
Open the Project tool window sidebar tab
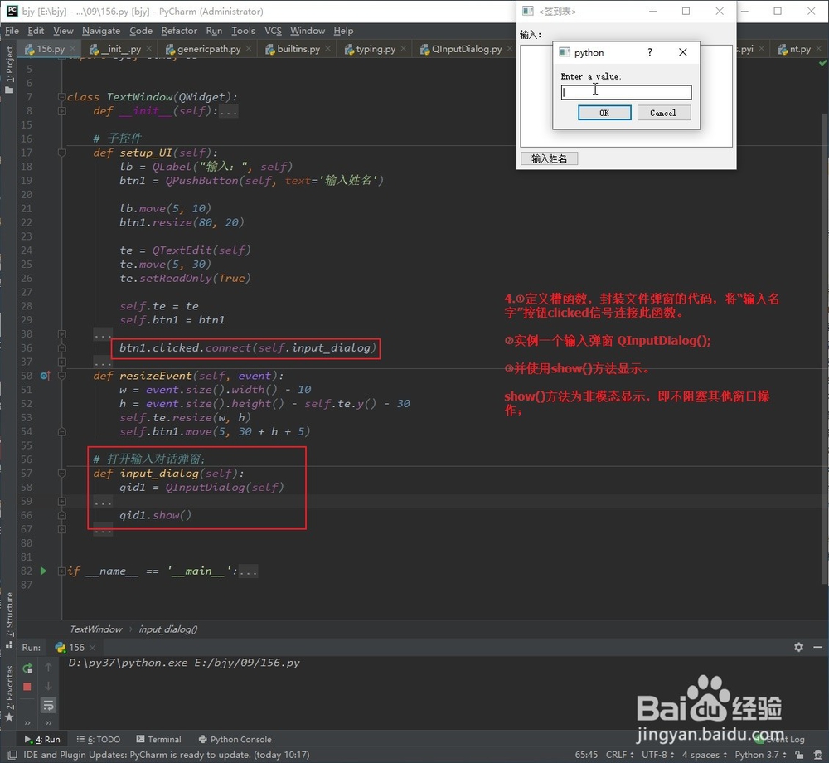[x=9, y=70]
